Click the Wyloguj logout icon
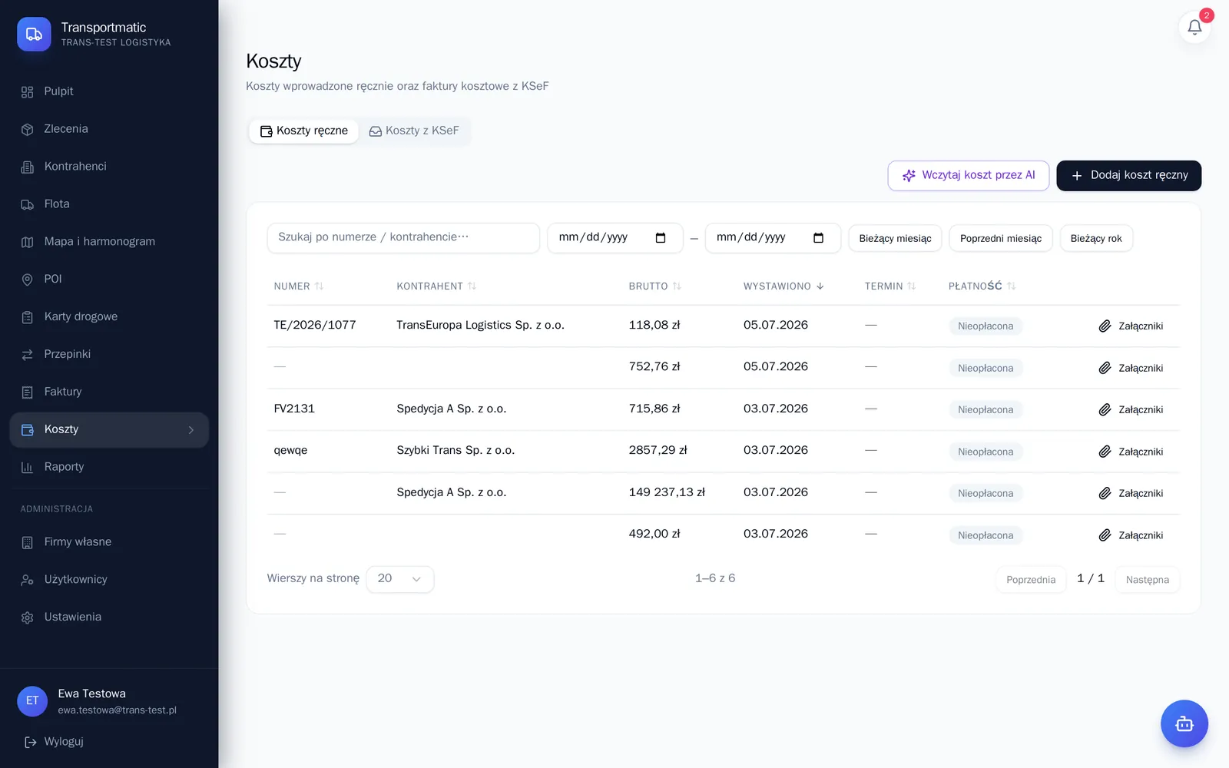The image size is (1229, 768). [30, 742]
